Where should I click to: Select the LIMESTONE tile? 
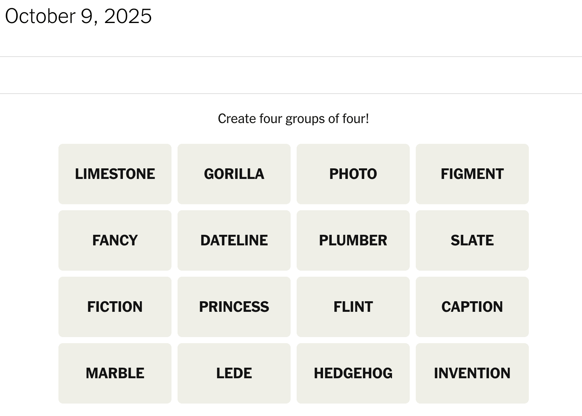point(115,174)
